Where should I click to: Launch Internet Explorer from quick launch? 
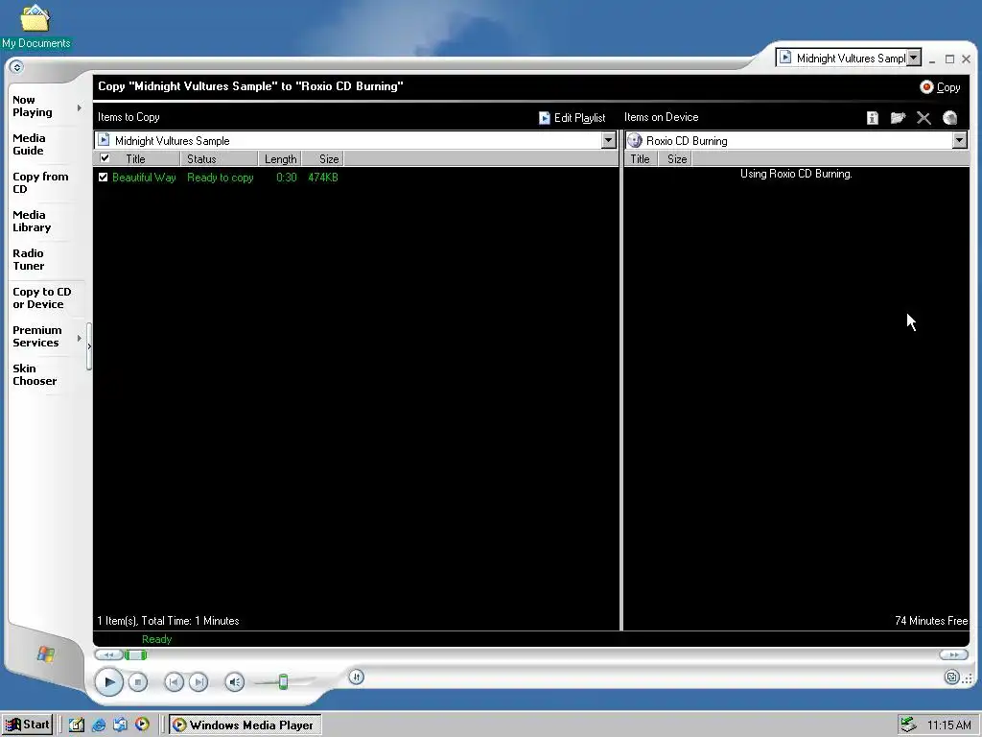99,725
